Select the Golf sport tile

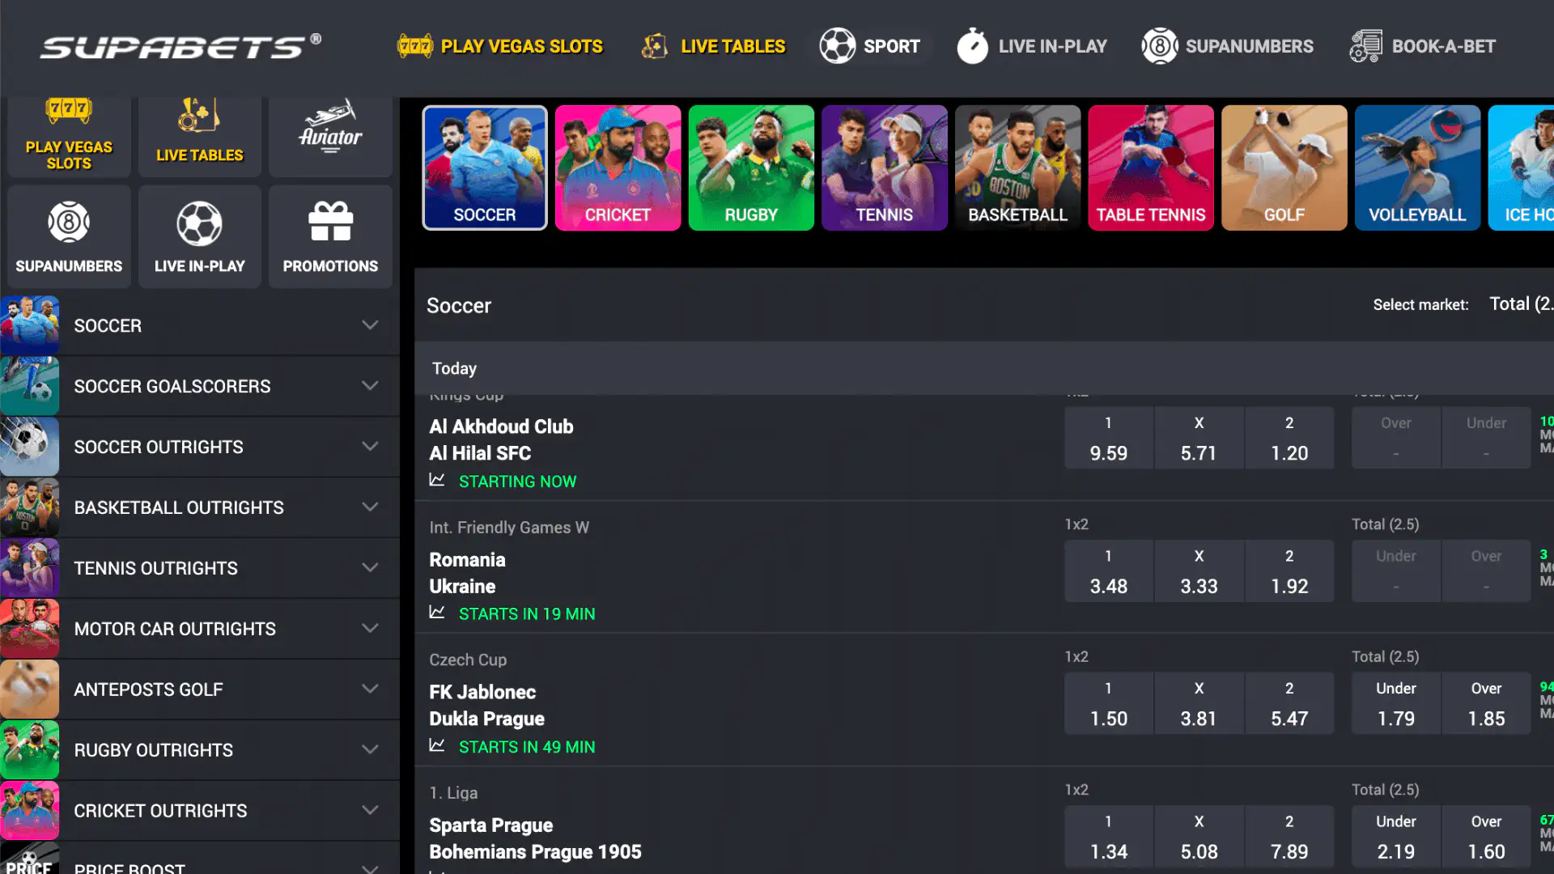pos(1284,168)
